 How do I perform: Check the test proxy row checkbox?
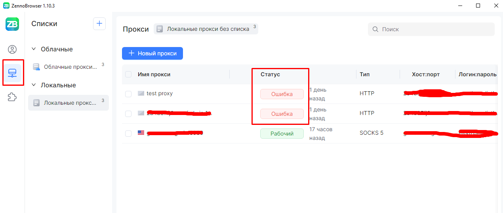tap(128, 94)
